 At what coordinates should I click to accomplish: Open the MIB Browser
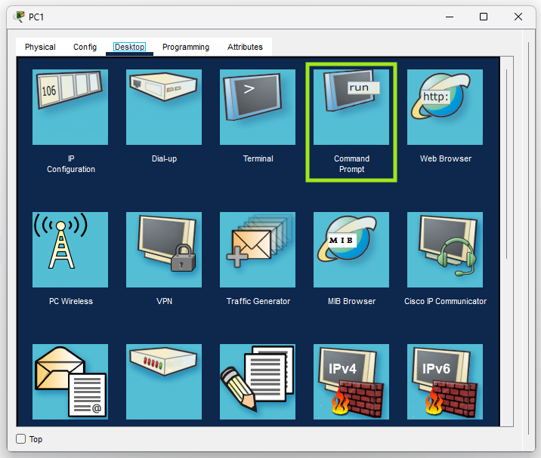click(351, 250)
